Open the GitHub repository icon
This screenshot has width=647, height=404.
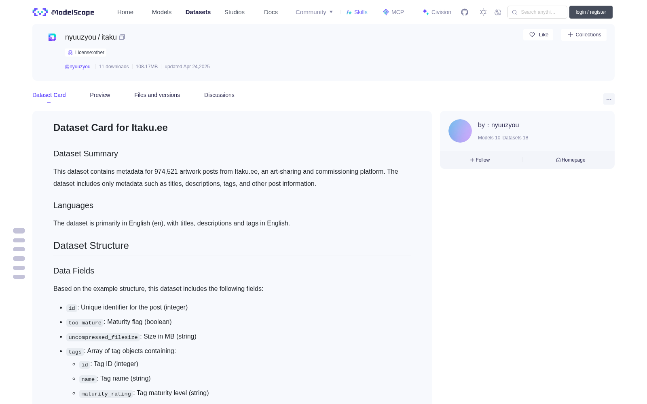pos(465,12)
